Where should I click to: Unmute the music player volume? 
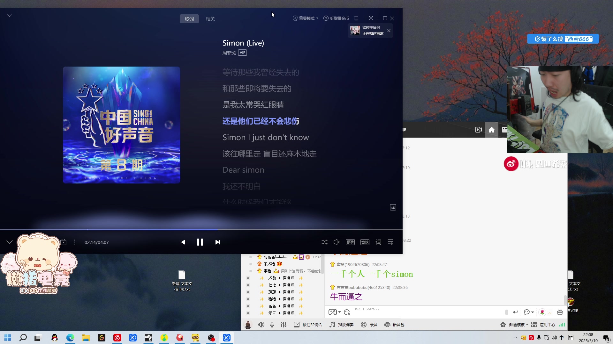(x=337, y=242)
